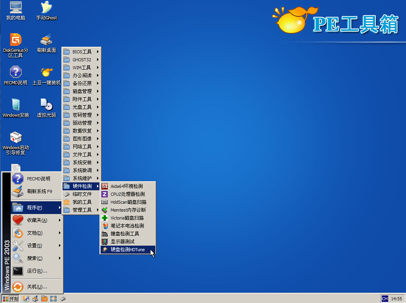
Task: Open the 图形图像 menu folder
Action: [81, 139]
